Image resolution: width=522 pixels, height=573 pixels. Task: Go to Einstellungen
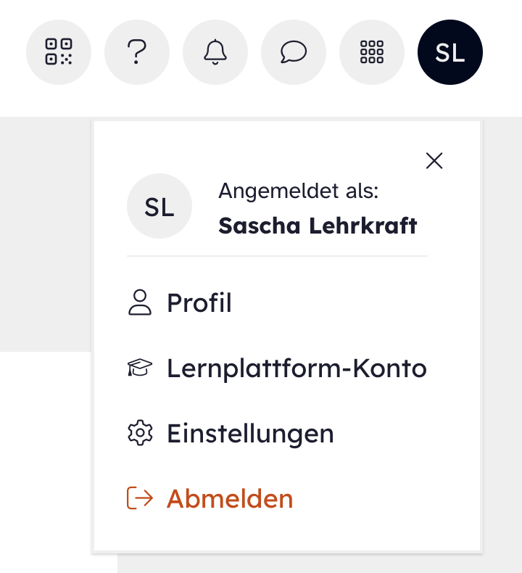pos(250,434)
